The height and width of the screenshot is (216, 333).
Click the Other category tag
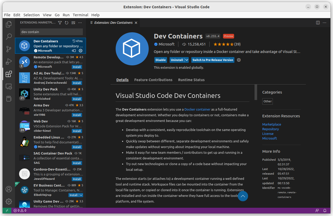(267, 101)
